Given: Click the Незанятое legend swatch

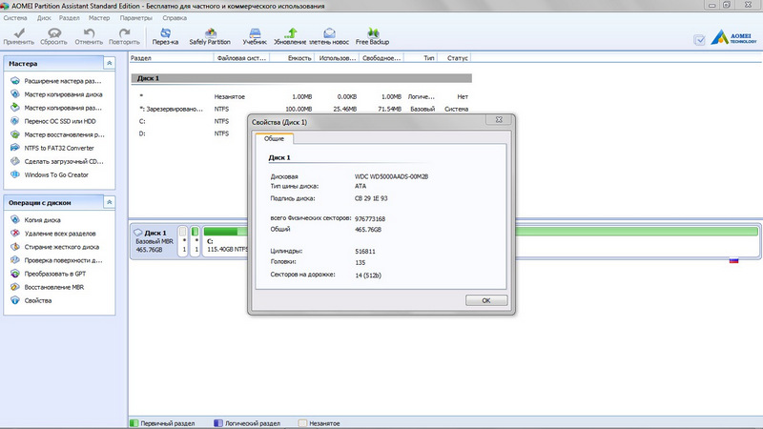Looking at the screenshot, I should tap(302, 423).
